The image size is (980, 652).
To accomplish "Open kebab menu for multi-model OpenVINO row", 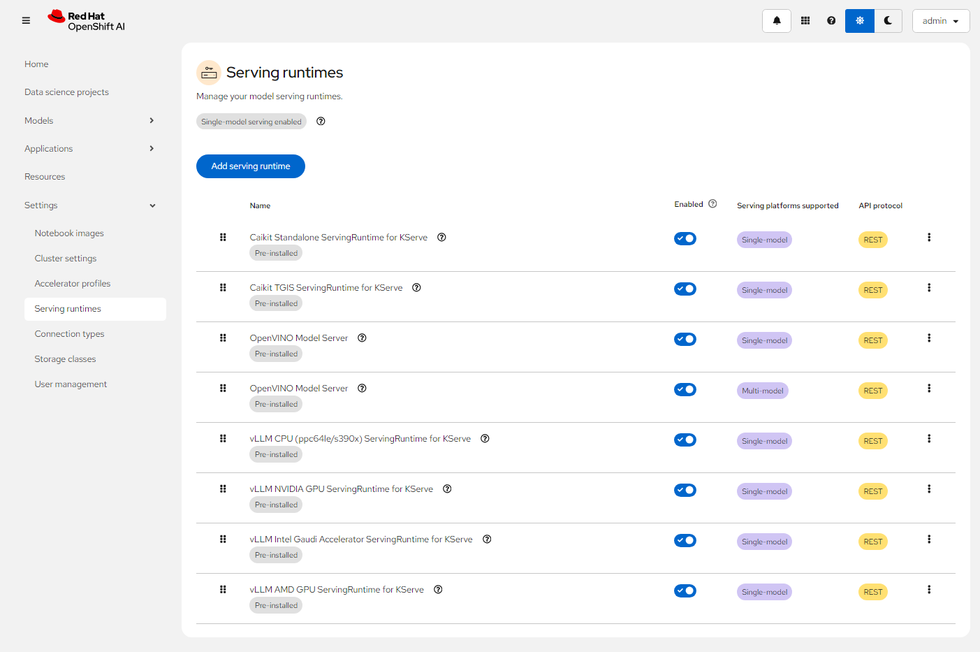I will tap(929, 388).
